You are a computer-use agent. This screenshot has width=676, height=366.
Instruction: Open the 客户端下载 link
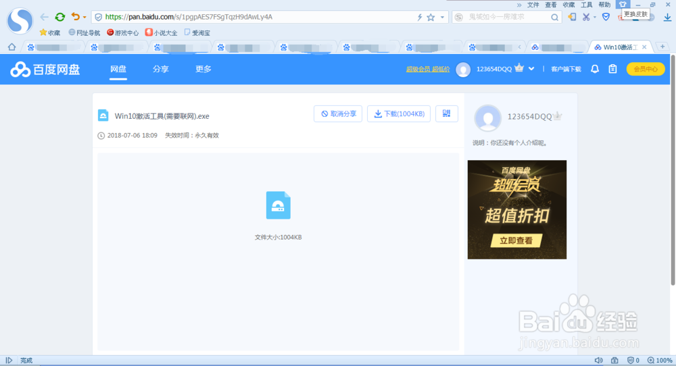566,70
